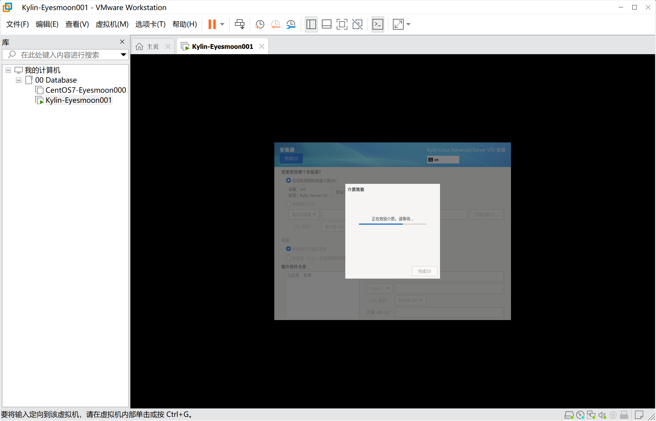Click the USB device status icon

point(624,415)
